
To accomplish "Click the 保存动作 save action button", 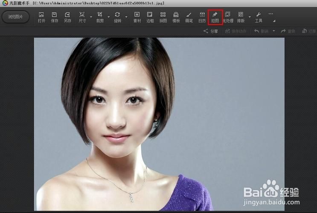I will pos(236,31).
